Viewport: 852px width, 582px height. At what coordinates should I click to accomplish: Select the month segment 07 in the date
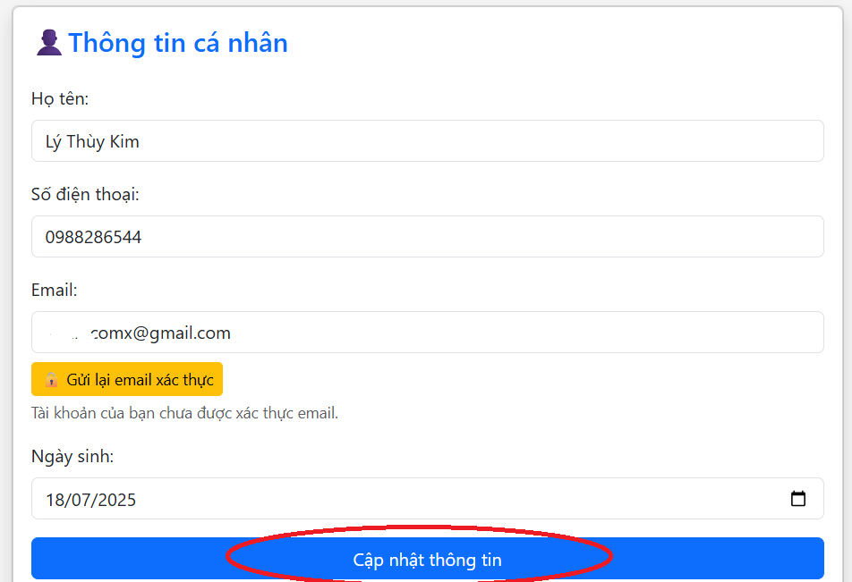pos(81,500)
